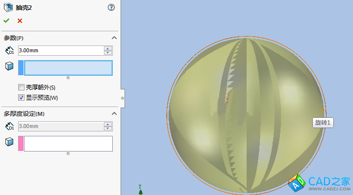Screen dimensions: 353x195
Task: Increase multi-thickness value with up arrow
Action: pos(108,124)
